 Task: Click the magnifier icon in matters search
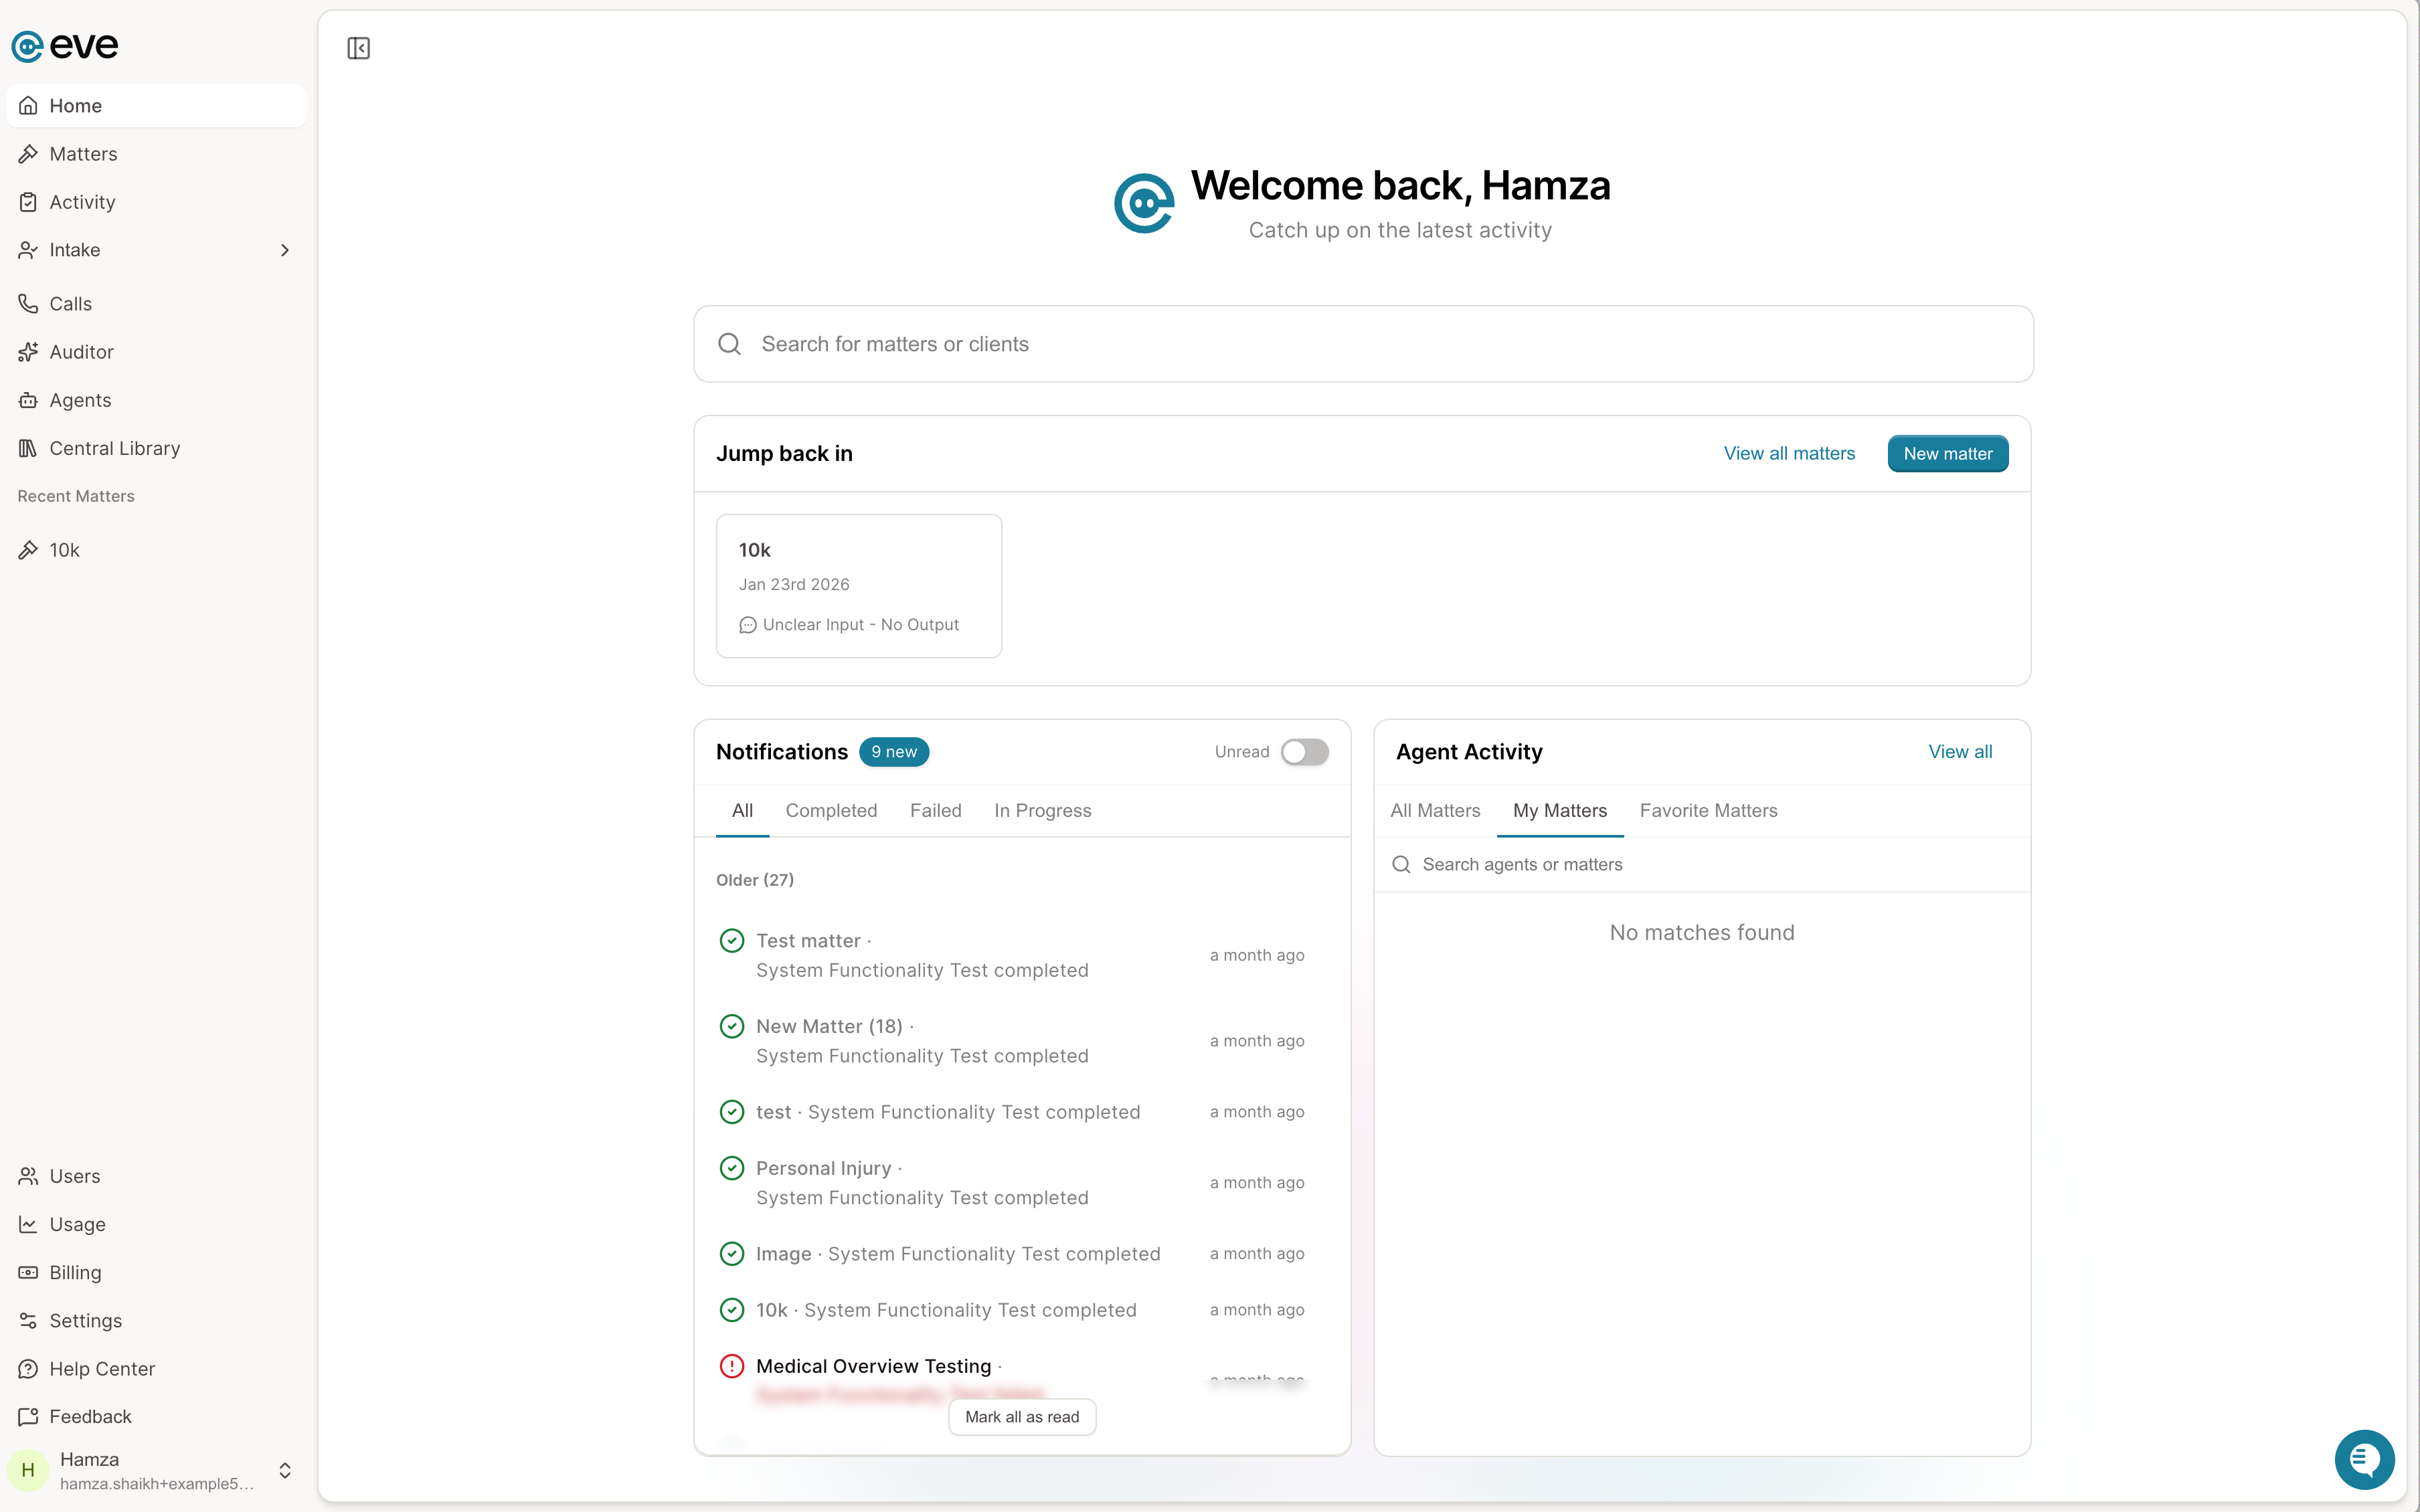pyautogui.click(x=730, y=344)
